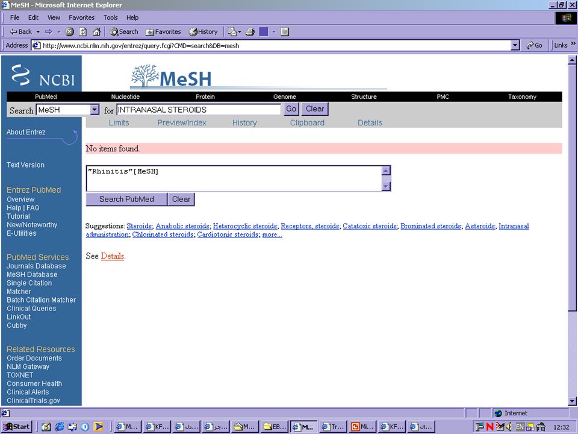
Task: Click the Forward arrow in the toolbar
Action: coord(48,32)
